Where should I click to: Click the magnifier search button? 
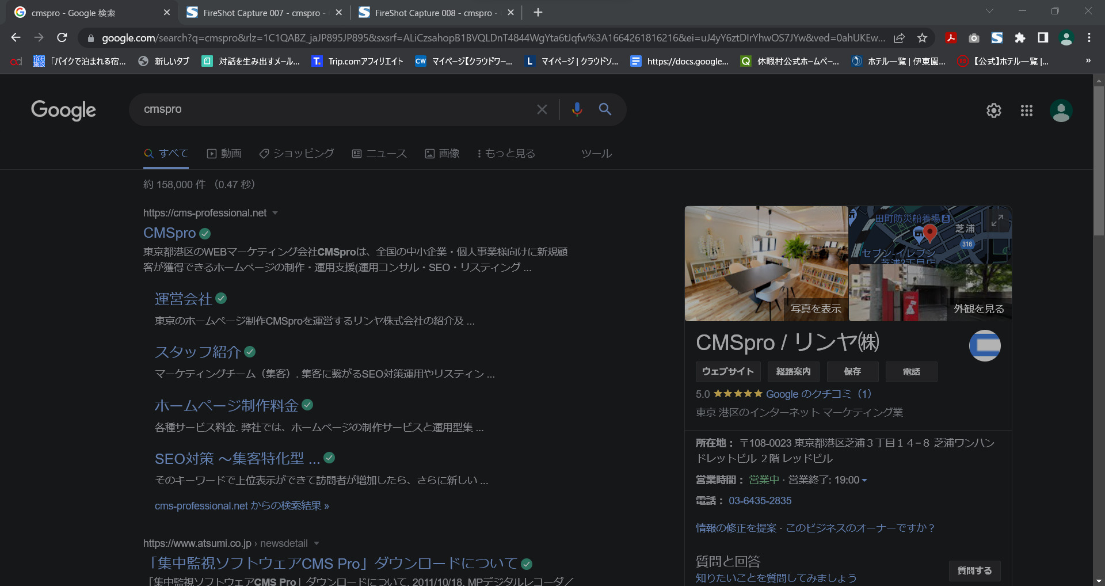click(605, 109)
